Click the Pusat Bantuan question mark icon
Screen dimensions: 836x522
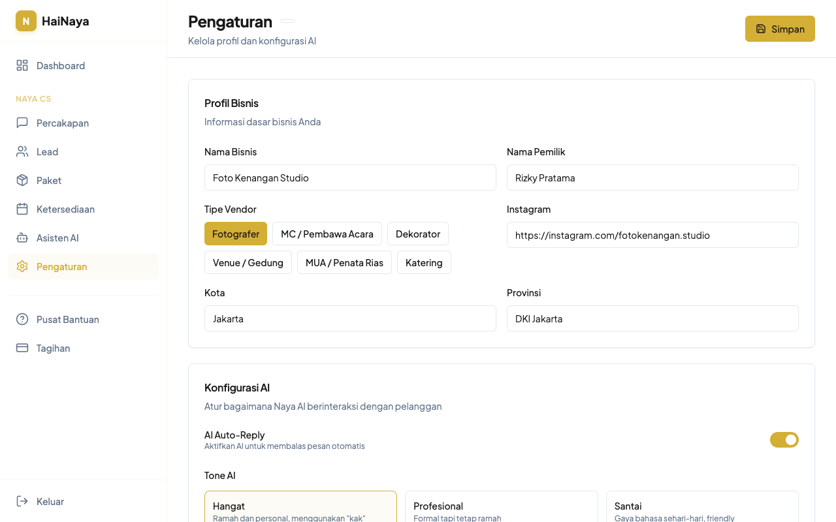tap(22, 319)
